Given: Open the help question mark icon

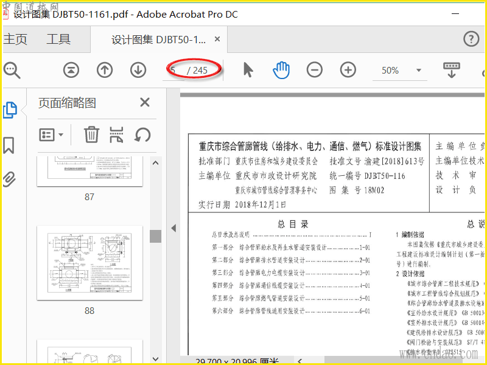Looking at the screenshot, I should point(471,39).
